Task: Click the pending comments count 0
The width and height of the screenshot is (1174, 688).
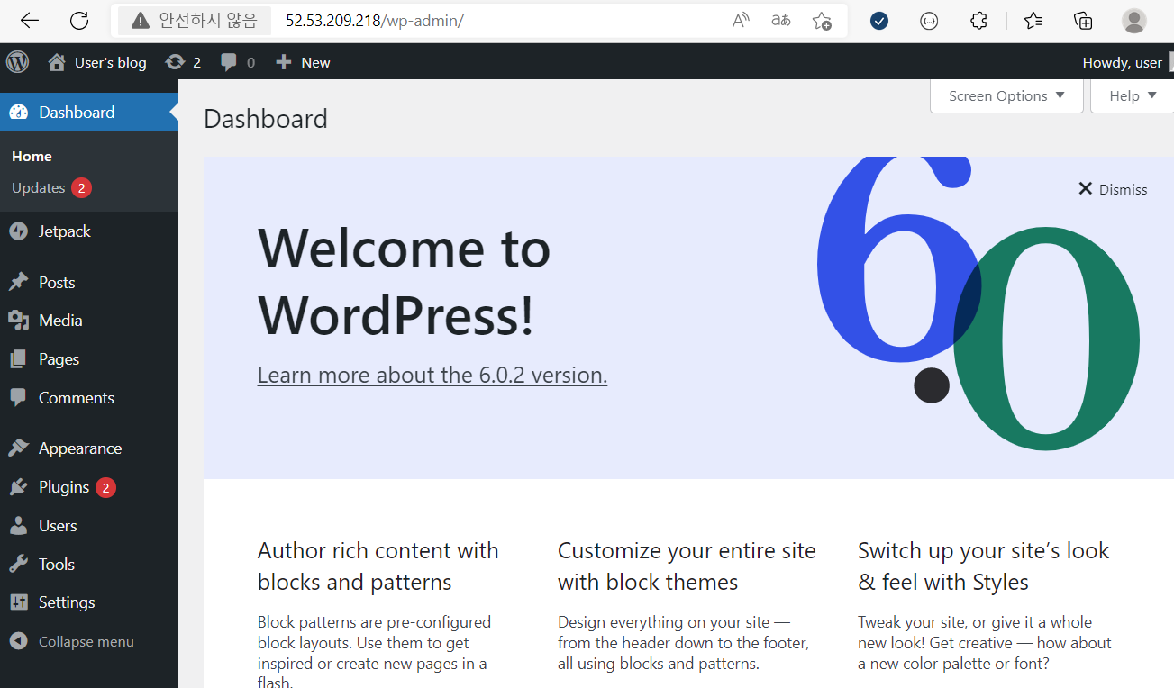Action: pos(250,62)
